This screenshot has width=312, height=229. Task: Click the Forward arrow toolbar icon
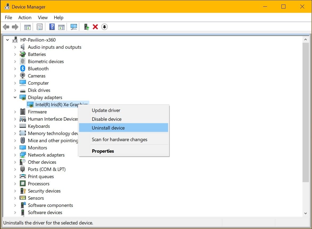(x=15, y=27)
